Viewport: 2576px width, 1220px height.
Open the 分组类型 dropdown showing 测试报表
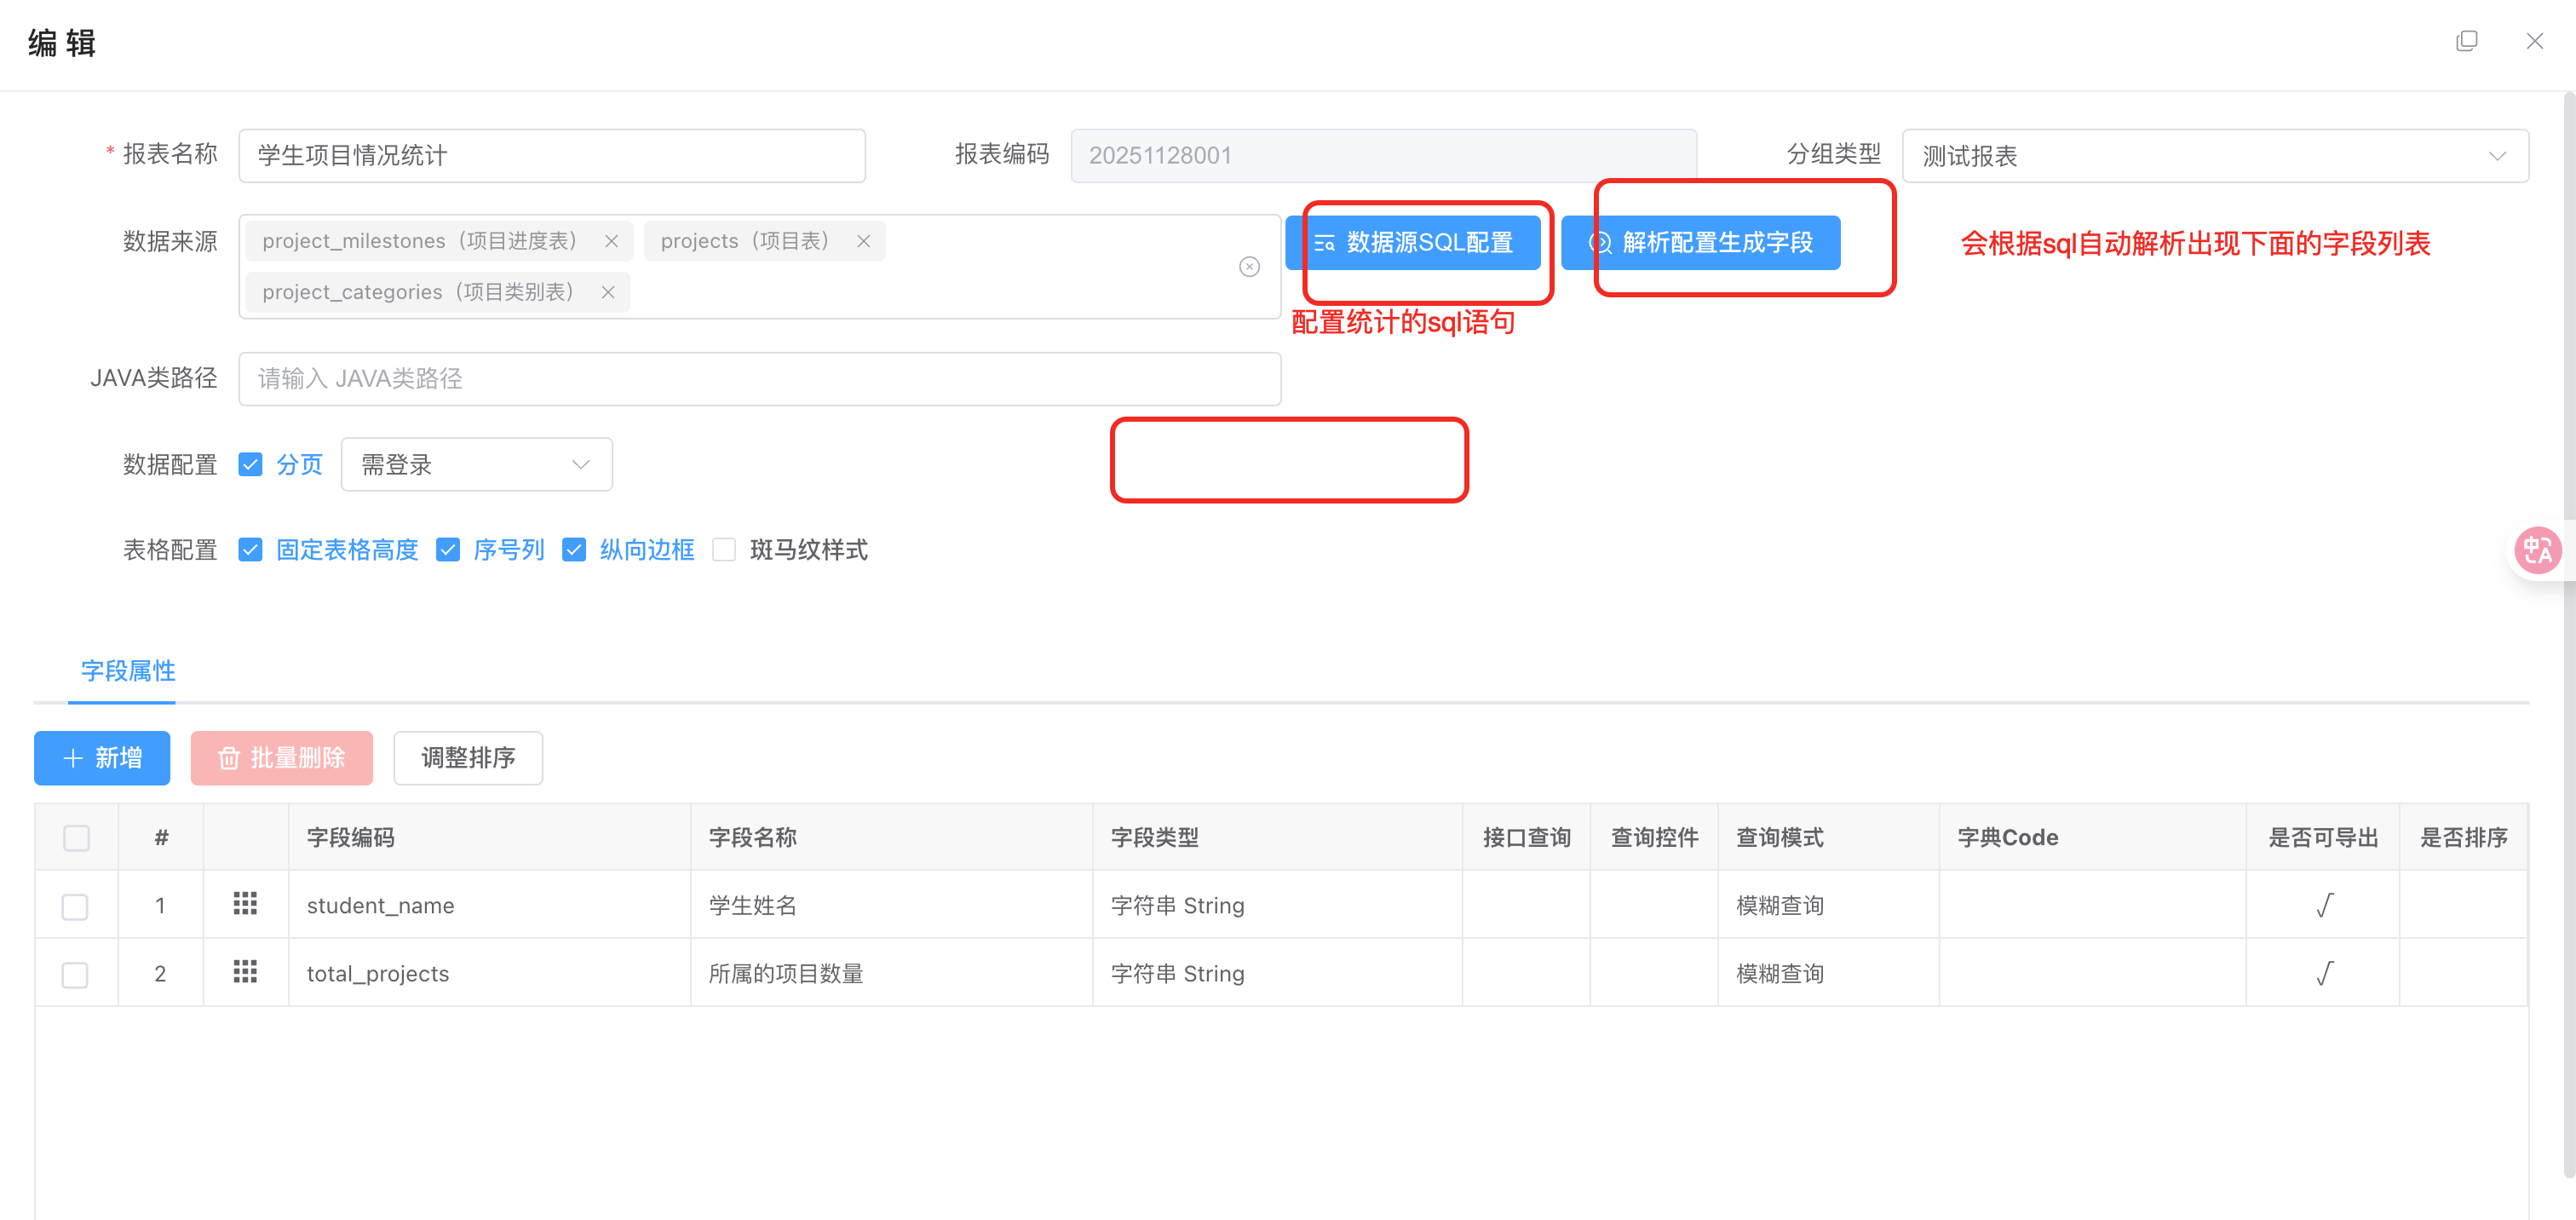(2214, 156)
